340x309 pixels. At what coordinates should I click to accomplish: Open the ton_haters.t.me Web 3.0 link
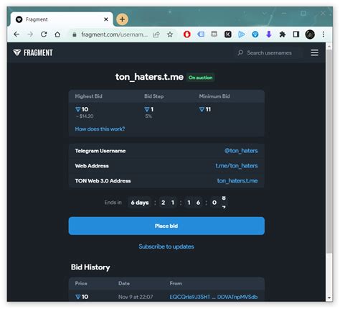pos(237,180)
